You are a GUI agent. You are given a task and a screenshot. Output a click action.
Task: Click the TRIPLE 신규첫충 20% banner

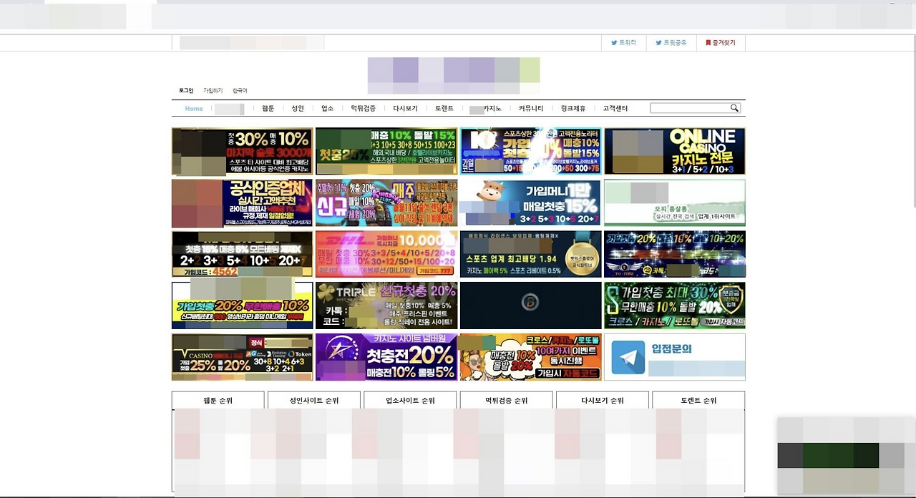click(x=386, y=306)
